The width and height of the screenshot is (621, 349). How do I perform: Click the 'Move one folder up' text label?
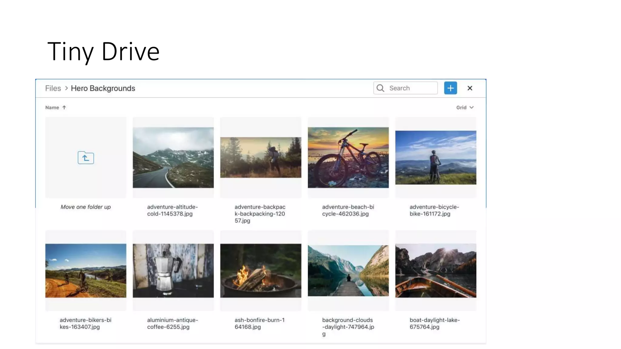86,207
